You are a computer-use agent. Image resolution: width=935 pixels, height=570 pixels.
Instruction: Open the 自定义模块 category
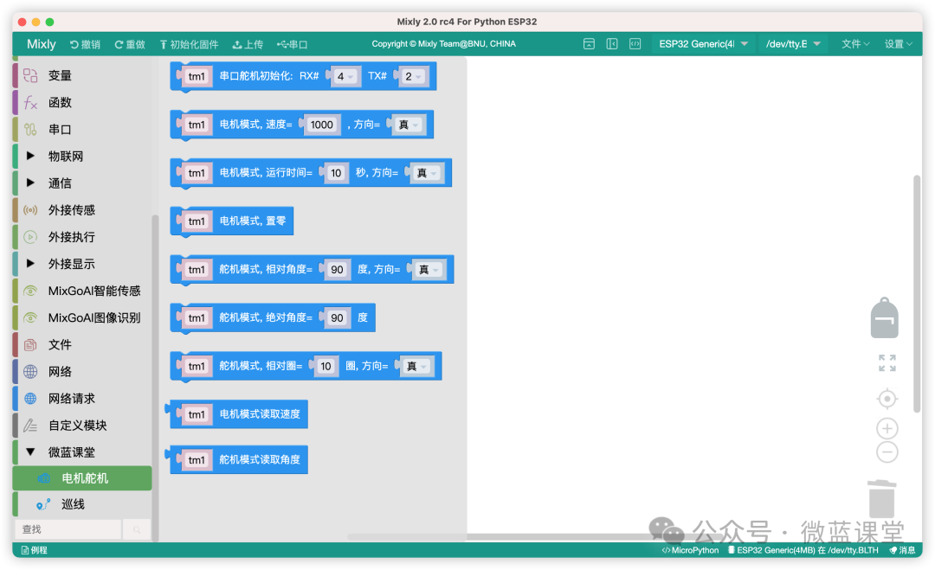(82, 426)
